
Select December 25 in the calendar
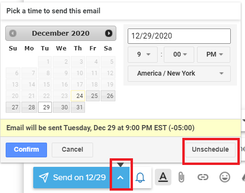93,96
